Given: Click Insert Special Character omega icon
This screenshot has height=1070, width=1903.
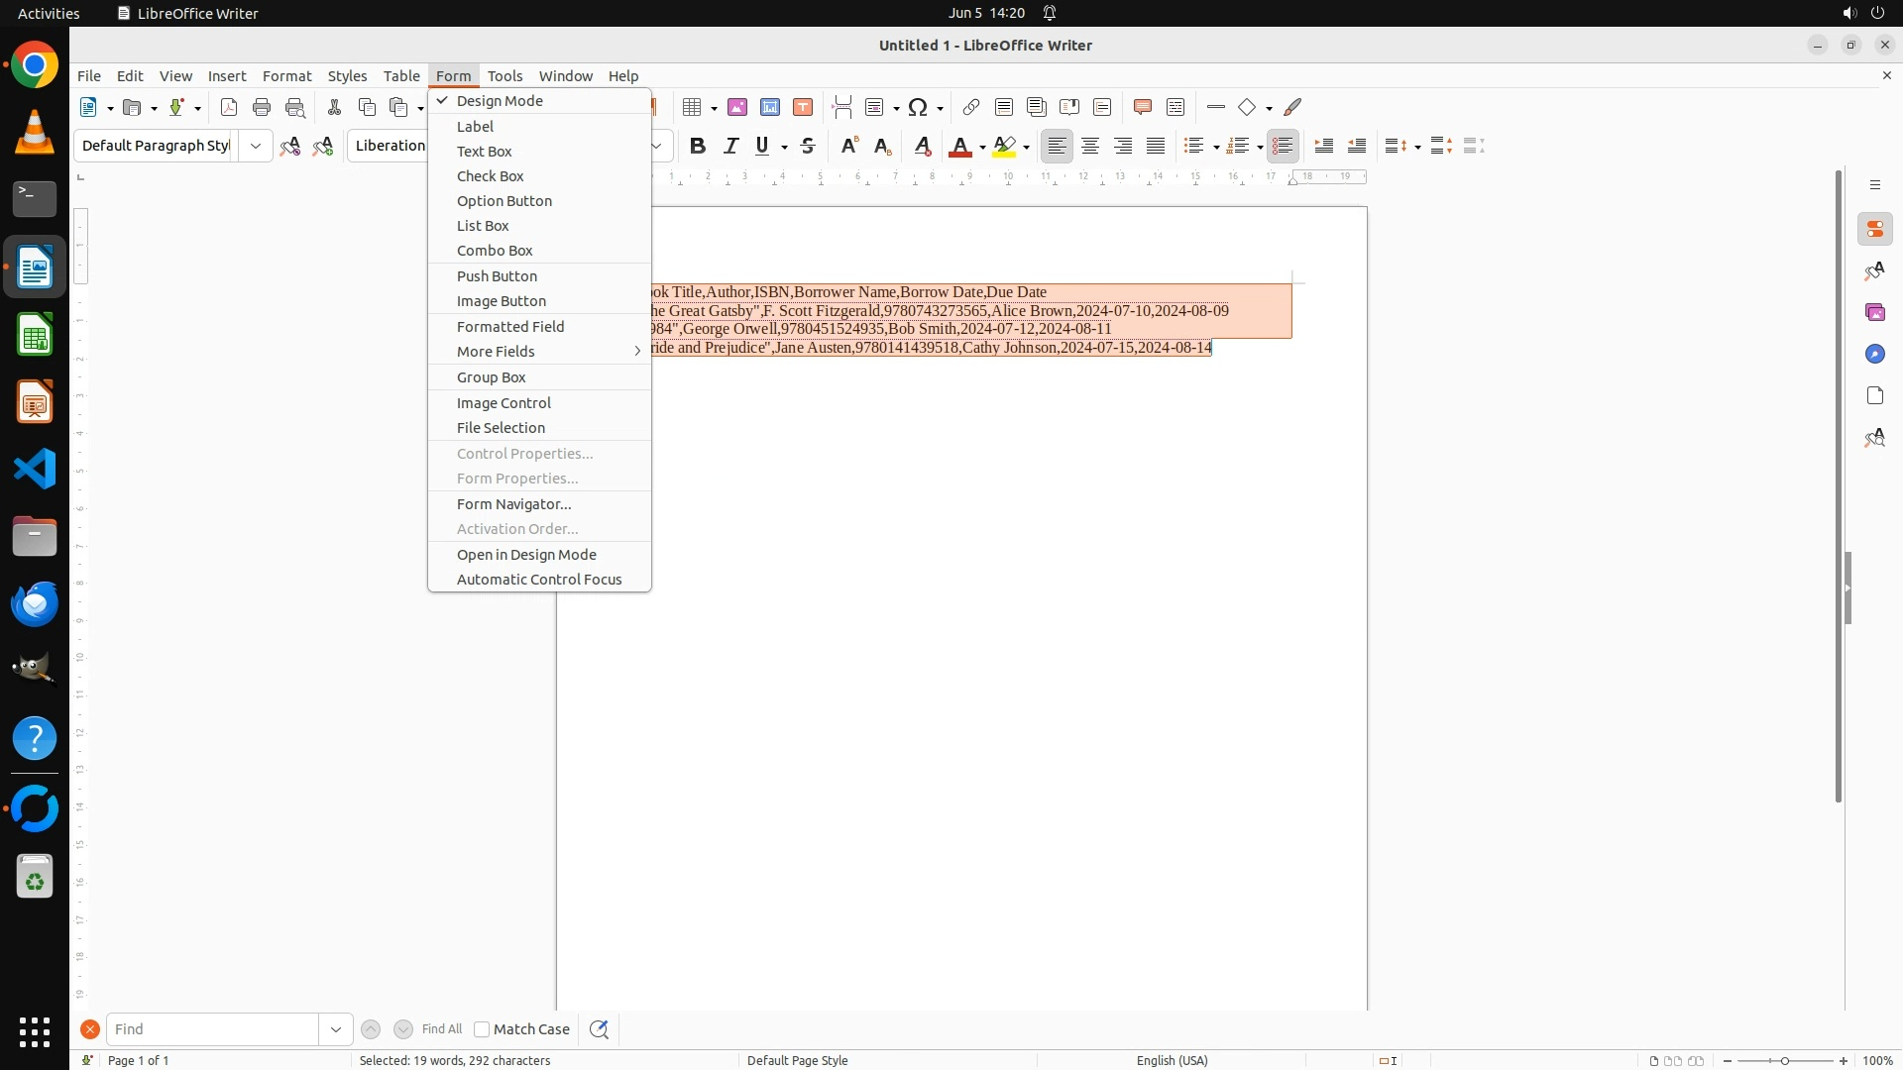Looking at the screenshot, I should pyautogui.click(x=918, y=107).
